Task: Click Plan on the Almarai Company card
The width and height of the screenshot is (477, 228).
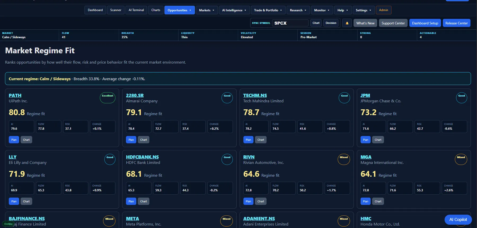Action: pyautogui.click(x=131, y=140)
